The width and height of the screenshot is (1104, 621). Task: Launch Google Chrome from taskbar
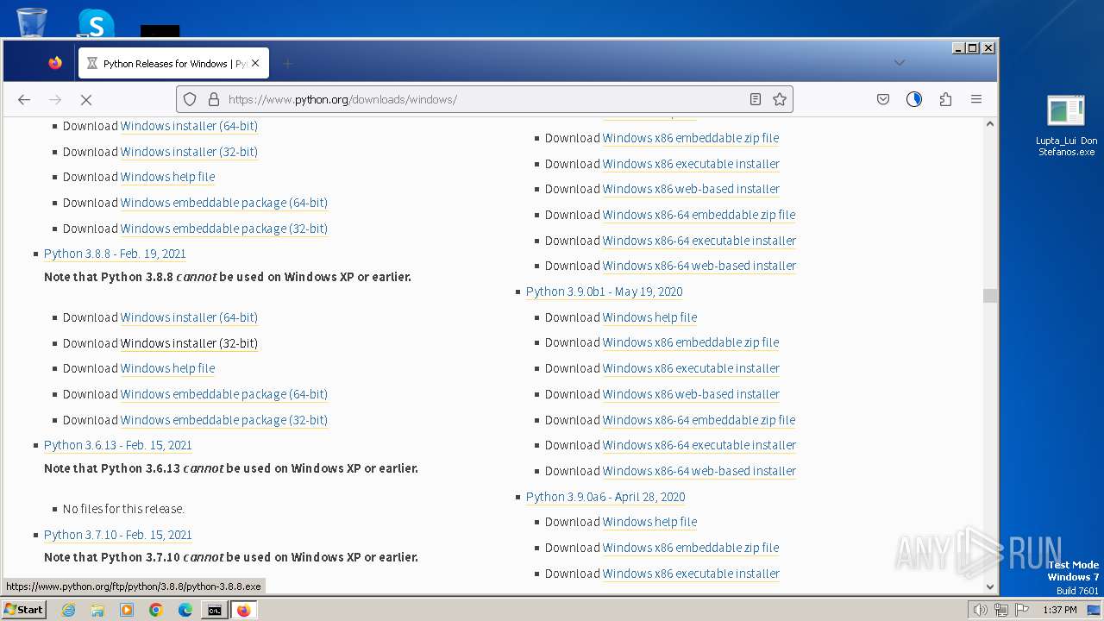(156, 610)
